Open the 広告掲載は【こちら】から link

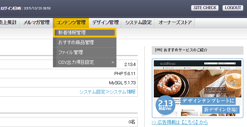pyautogui.click(x=180, y=122)
